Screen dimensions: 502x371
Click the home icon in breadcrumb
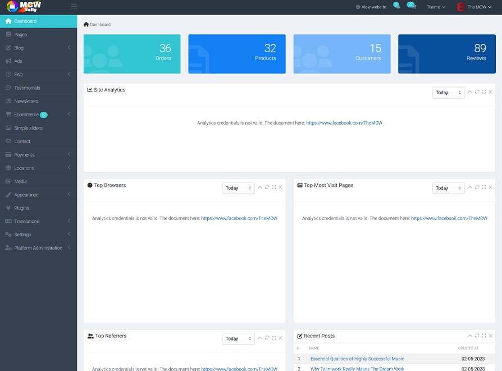pyautogui.click(x=86, y=25)
